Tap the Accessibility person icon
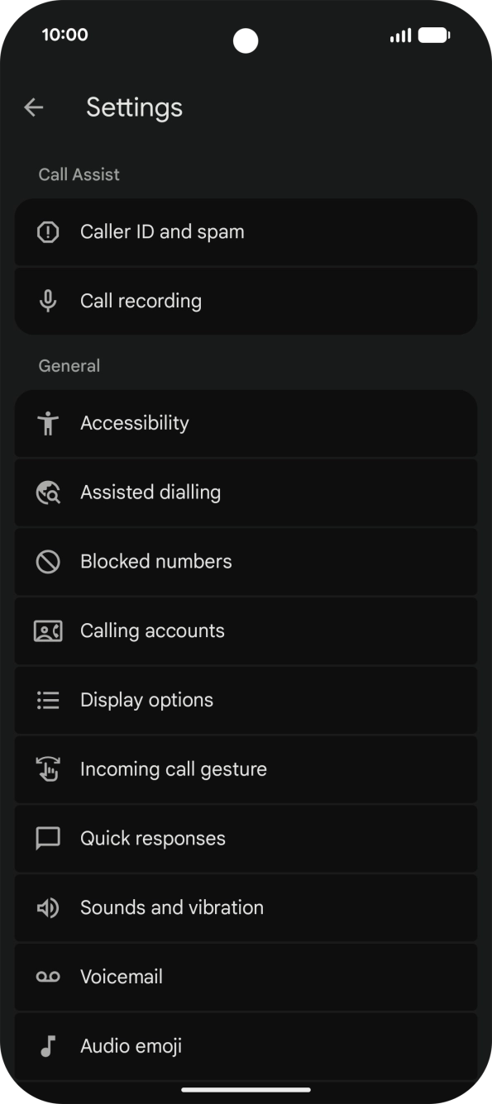 coord(48,423)
